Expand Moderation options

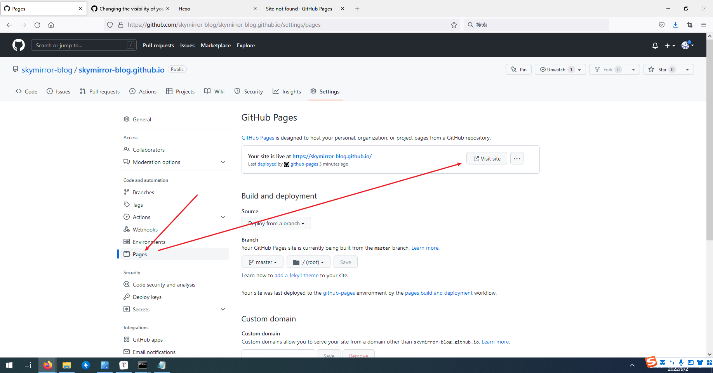(x=175, y=162)
